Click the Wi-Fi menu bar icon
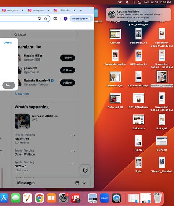 (120, 2)
